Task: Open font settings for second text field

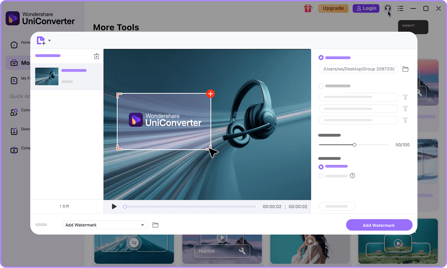Action: coord(405,109)
